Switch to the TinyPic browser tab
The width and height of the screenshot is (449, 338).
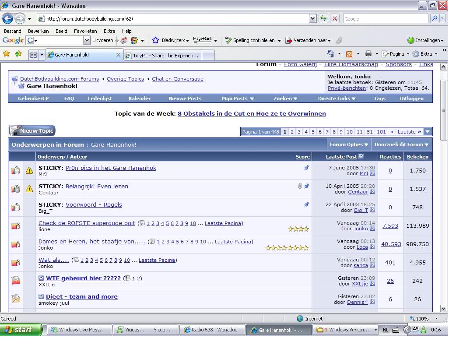165,56
